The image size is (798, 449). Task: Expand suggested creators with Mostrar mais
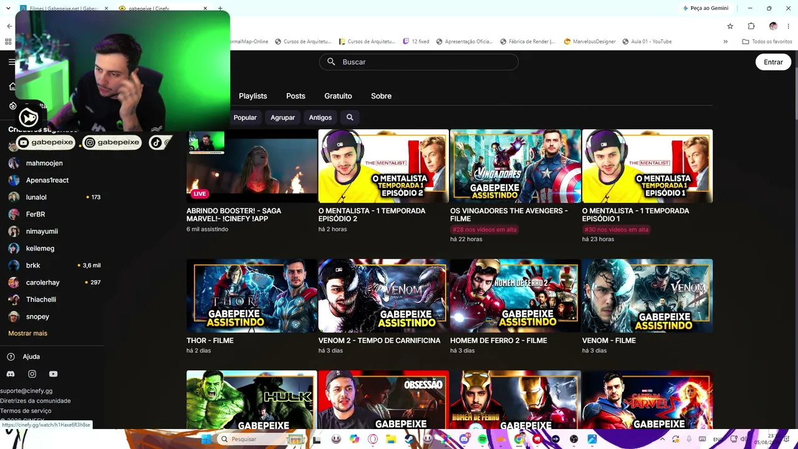(27, 333)
